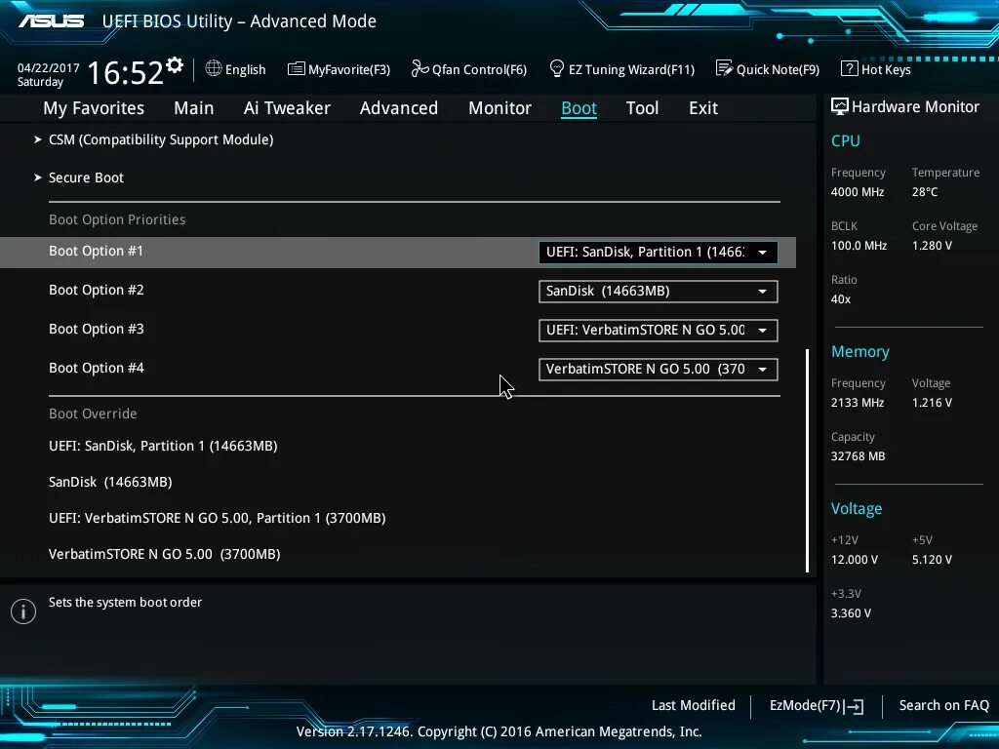Open Boot Option #3 UEFI Verbatim dropdown
The height and width of the screenshot is (749, 999).
pos(659,330)
